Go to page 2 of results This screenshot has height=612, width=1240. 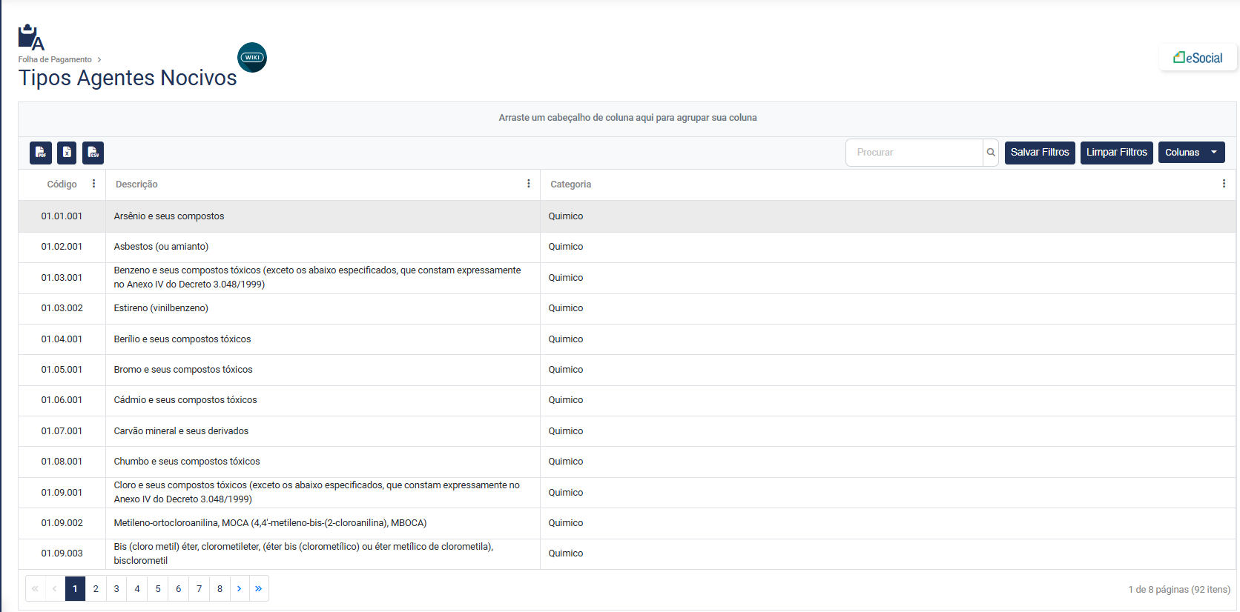[x=96, y=589]
